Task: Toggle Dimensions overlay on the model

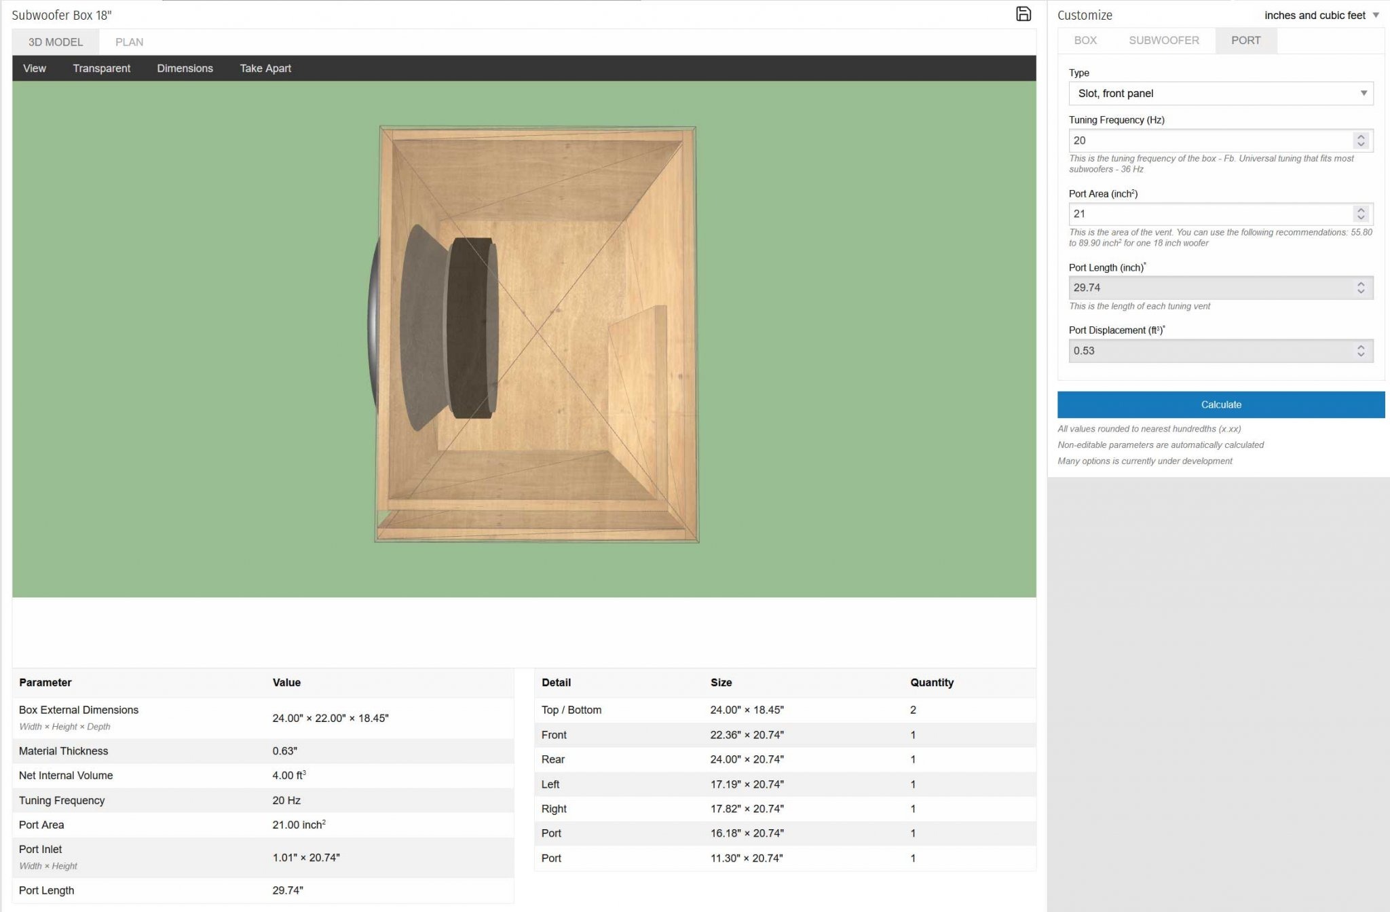Action: (185, 69)
